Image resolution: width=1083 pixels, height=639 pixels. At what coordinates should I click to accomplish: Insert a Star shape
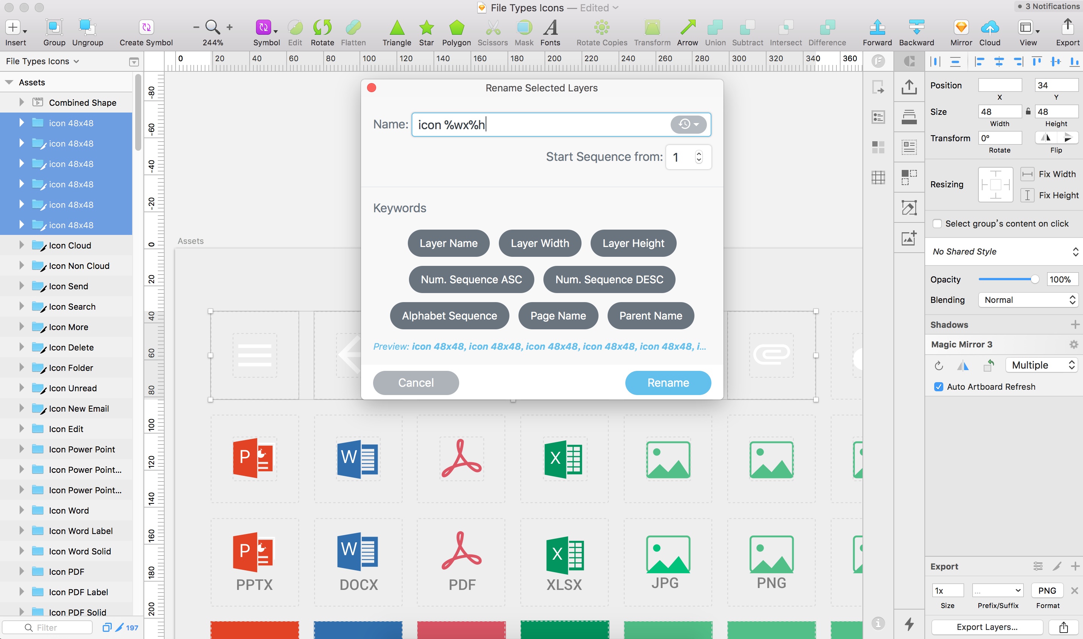tap(426, 28)
